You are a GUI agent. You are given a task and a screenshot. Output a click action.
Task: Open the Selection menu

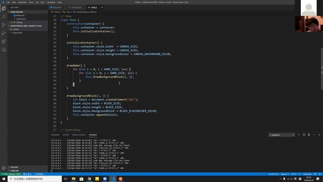pyautogui.click(x=22, y=2)
